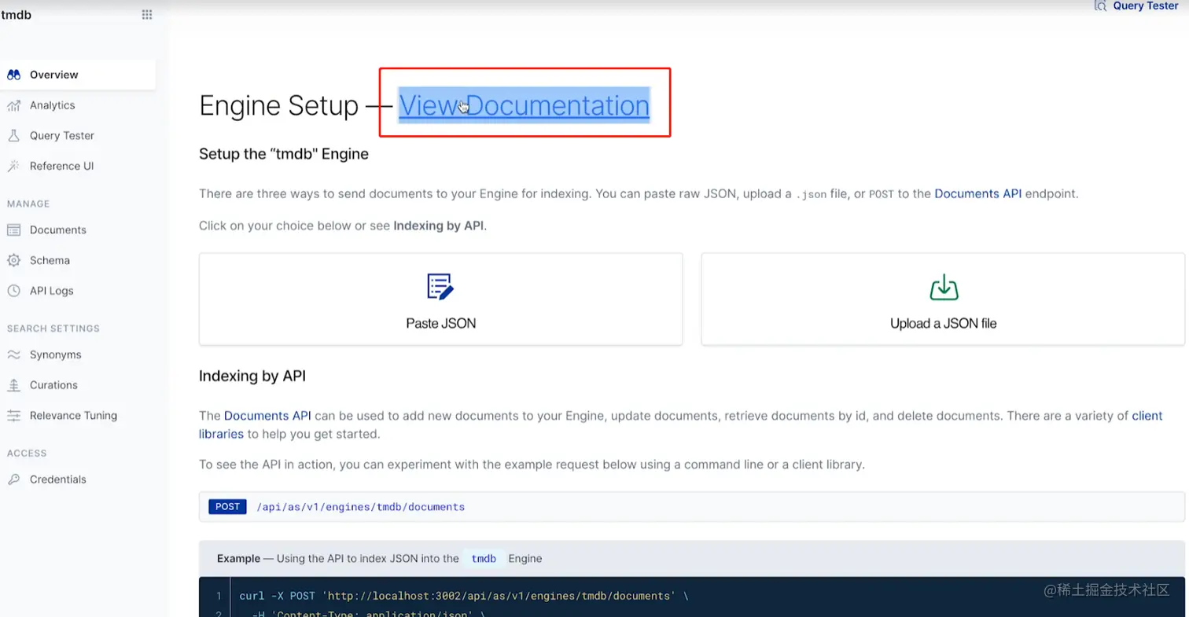Click the Upload JSON download-tray icon
Viewport: 1189px width, 617px height.
[944, 287]
